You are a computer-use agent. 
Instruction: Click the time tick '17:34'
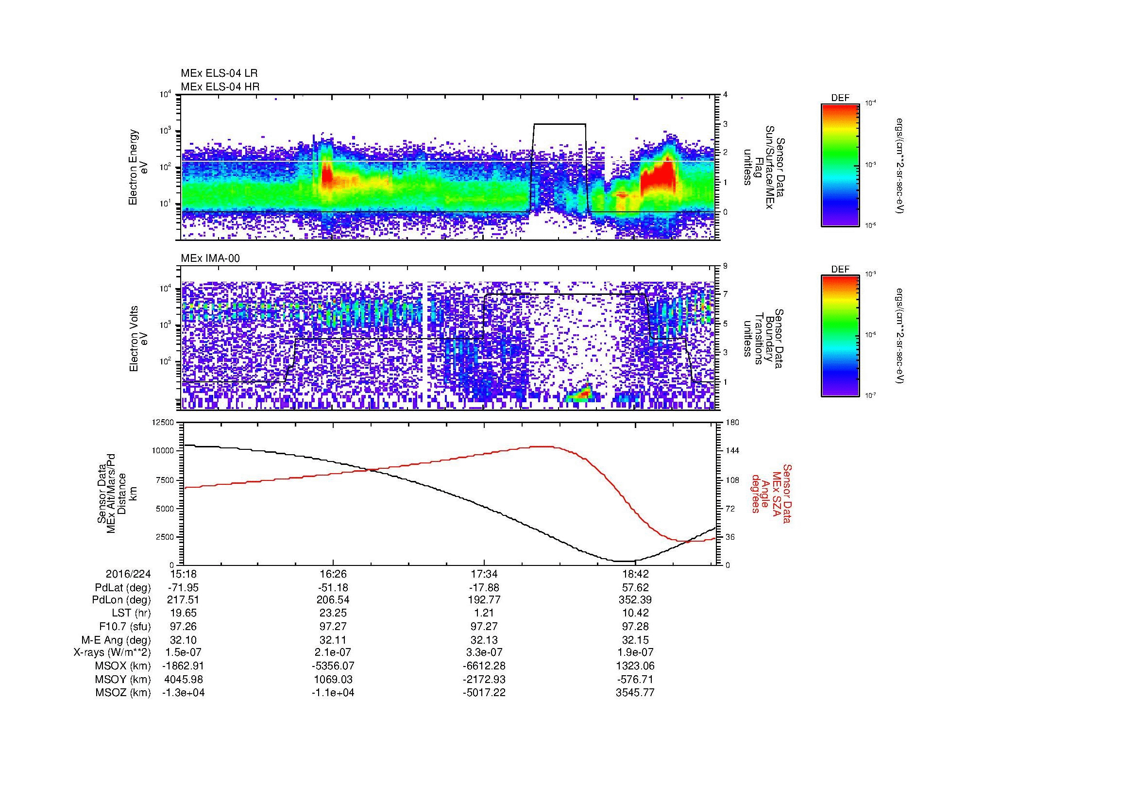coord(484,574)
